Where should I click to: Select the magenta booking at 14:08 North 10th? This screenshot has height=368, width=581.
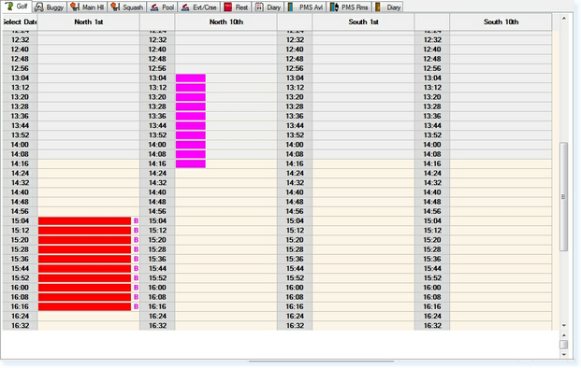point(191,154)
